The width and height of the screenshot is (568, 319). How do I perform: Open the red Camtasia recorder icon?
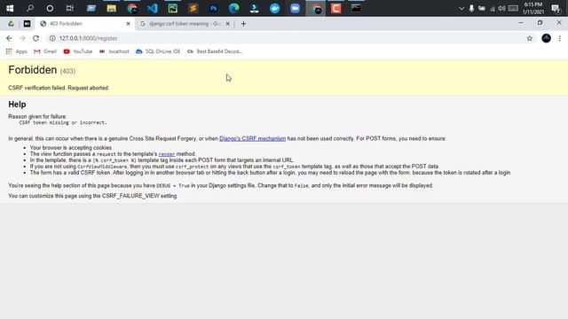335,8
